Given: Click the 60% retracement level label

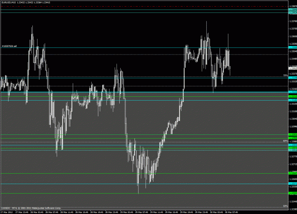Looking at the screenshot, I should click(285, 141).
